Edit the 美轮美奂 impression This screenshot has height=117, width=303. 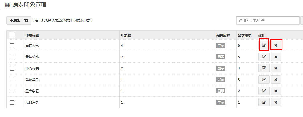(264, 79)
